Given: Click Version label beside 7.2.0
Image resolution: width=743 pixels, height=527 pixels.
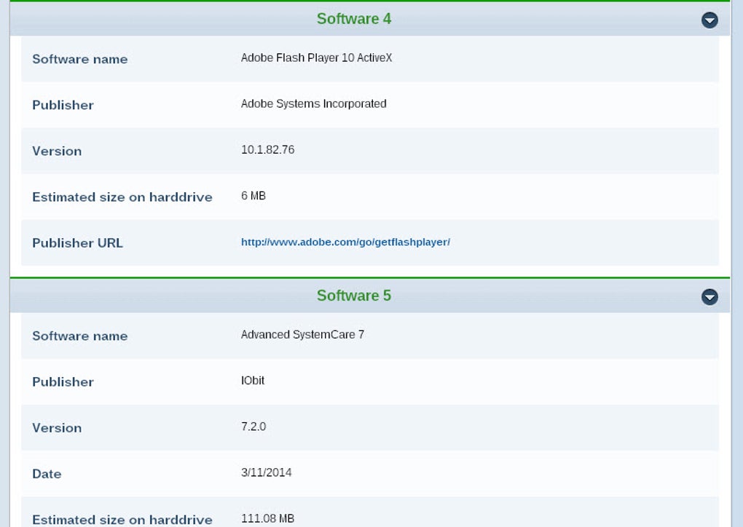Looking at the screenshot, I should tap(57, 428).
